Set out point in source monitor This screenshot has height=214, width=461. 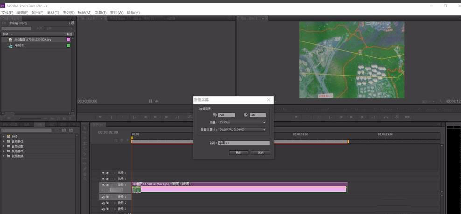pos(122,117)
